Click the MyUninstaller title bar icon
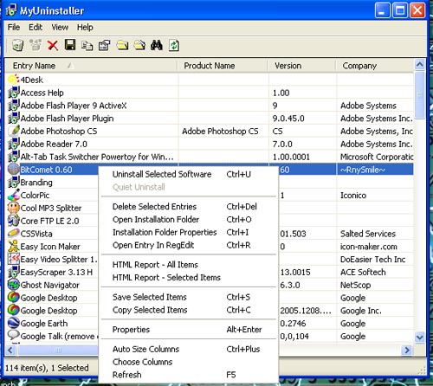The height and width of the screenshot is (386, 433). click(x=11, y=10)
